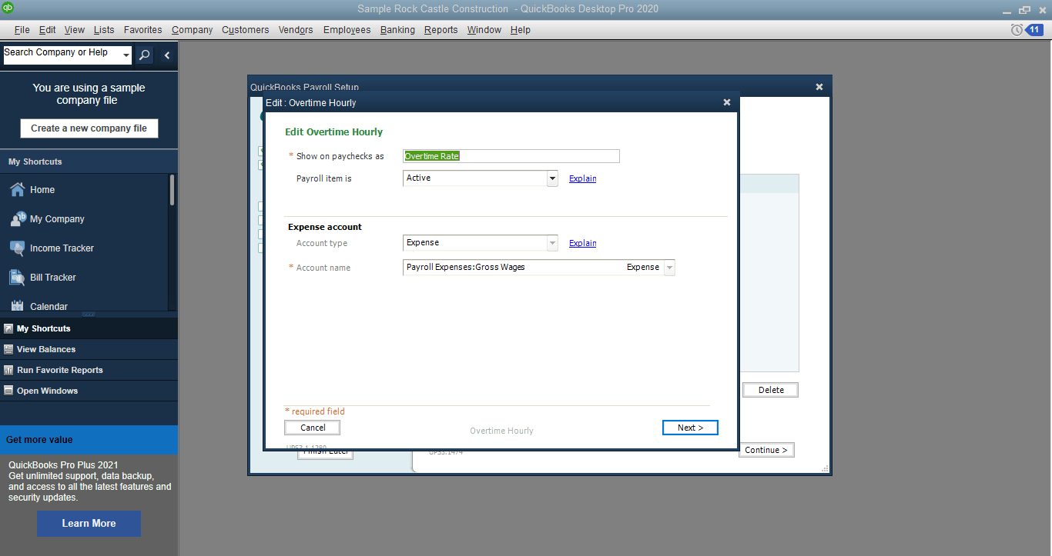Click the Bill Tracker icon
The height and width of the screenshot is (556, 1052).
[17, 277]
